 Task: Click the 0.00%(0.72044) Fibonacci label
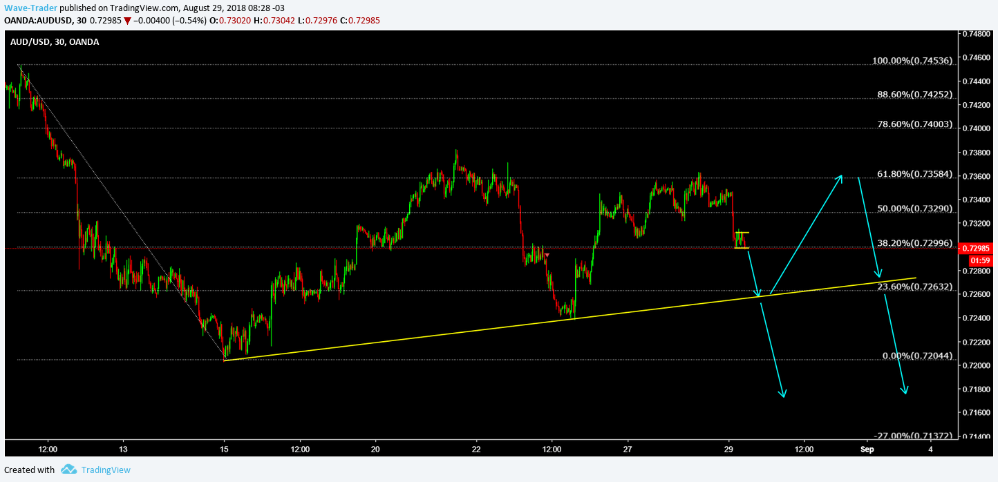click(x=918, y=356)
